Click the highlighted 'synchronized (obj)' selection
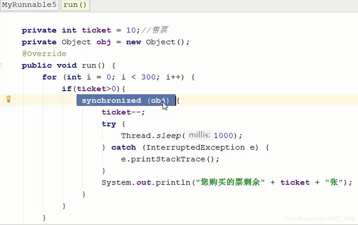Viewport: 358px width, 225px height. [x=126, y=100]
